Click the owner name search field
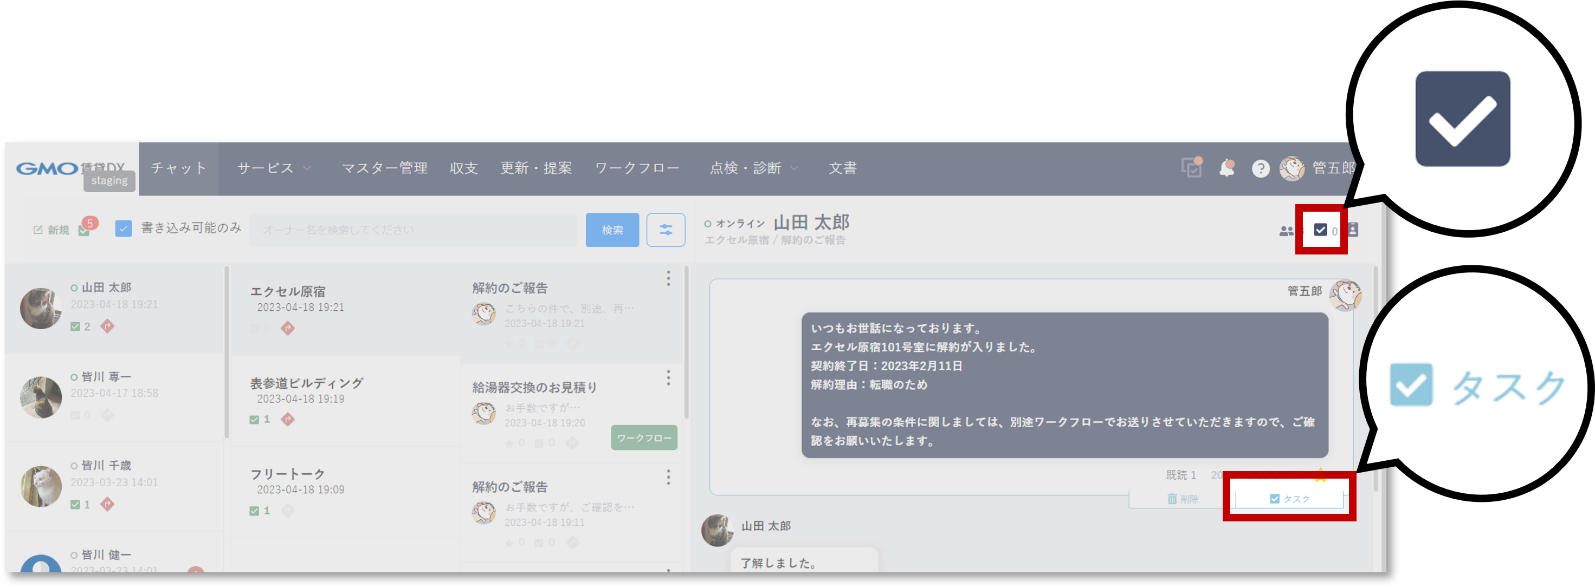The image size is (1595, 588). pyautogui.click(x=413, y=230)
